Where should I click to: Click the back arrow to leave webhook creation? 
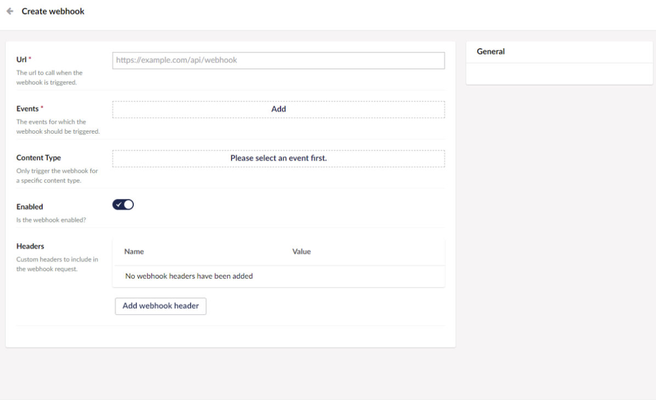pos(10,11)
